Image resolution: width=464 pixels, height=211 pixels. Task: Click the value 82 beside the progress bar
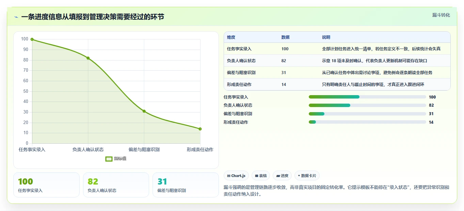click(x=431, y=105)
